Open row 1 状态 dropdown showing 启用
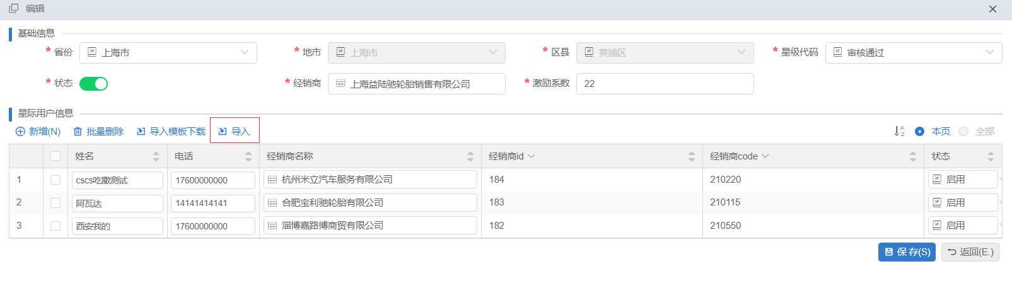This screenshot has width=1012, height=305. [963, 180]
